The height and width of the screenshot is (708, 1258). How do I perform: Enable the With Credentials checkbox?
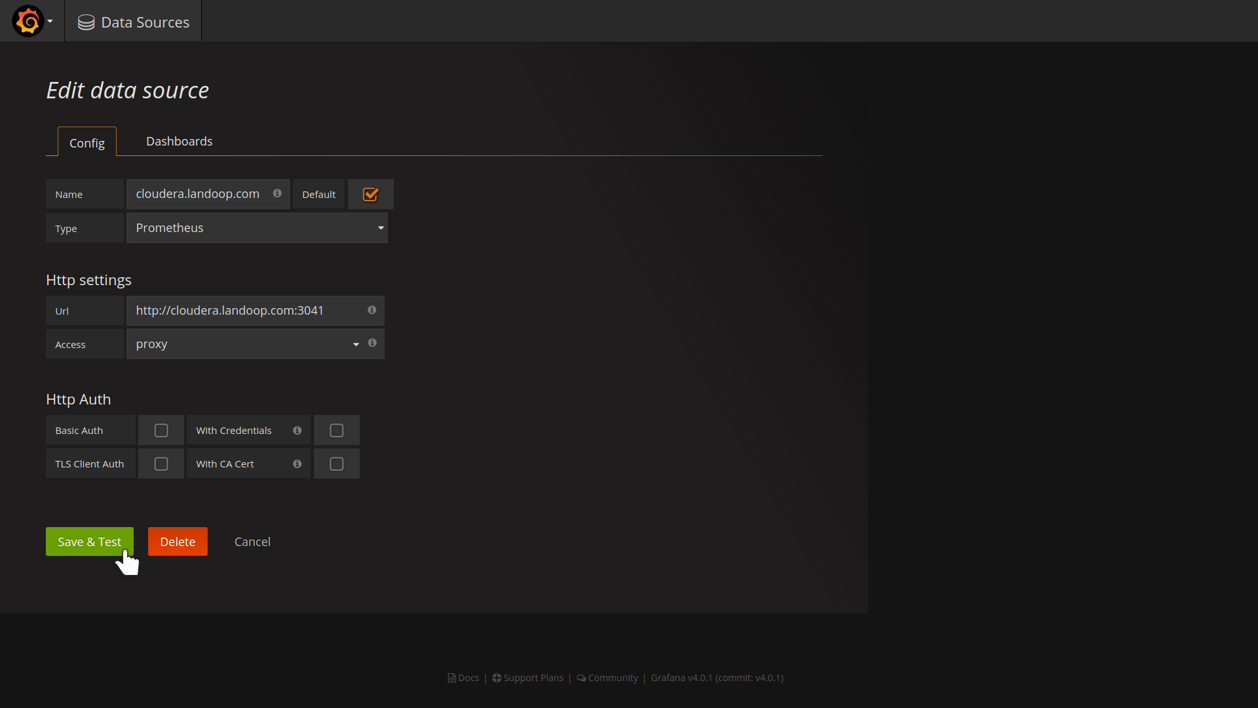tap(337, 430)
